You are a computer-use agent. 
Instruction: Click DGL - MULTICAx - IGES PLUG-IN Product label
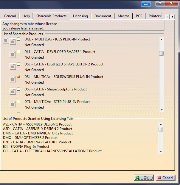coord(57,39)
